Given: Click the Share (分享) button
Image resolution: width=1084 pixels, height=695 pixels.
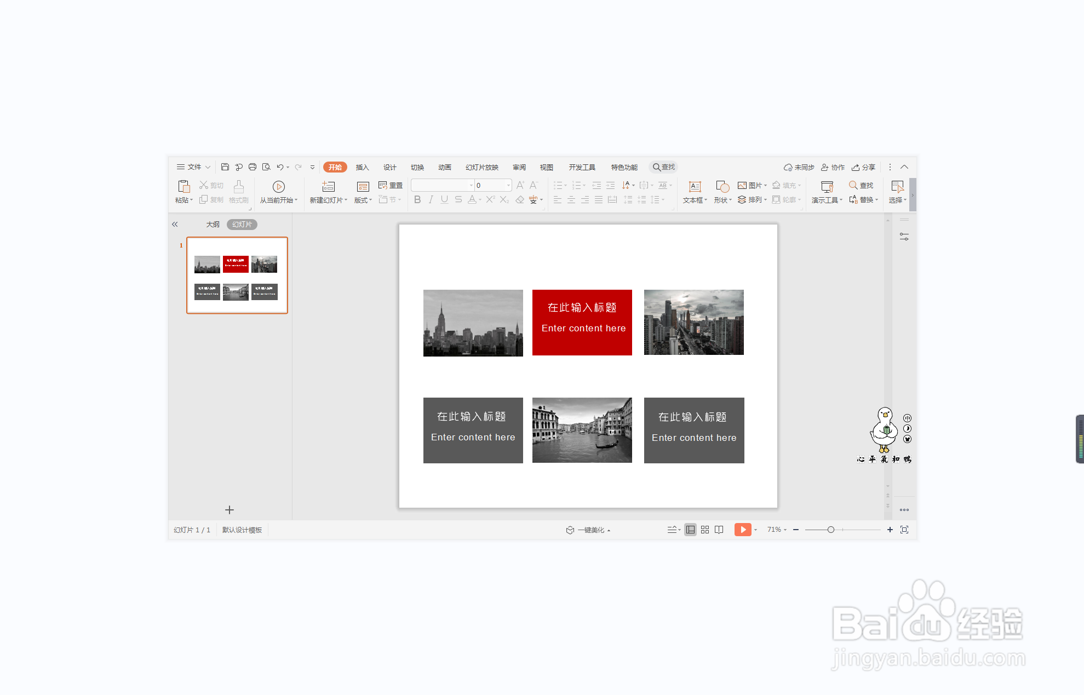Looking at the screenshot, I should (x=864, y=167).
